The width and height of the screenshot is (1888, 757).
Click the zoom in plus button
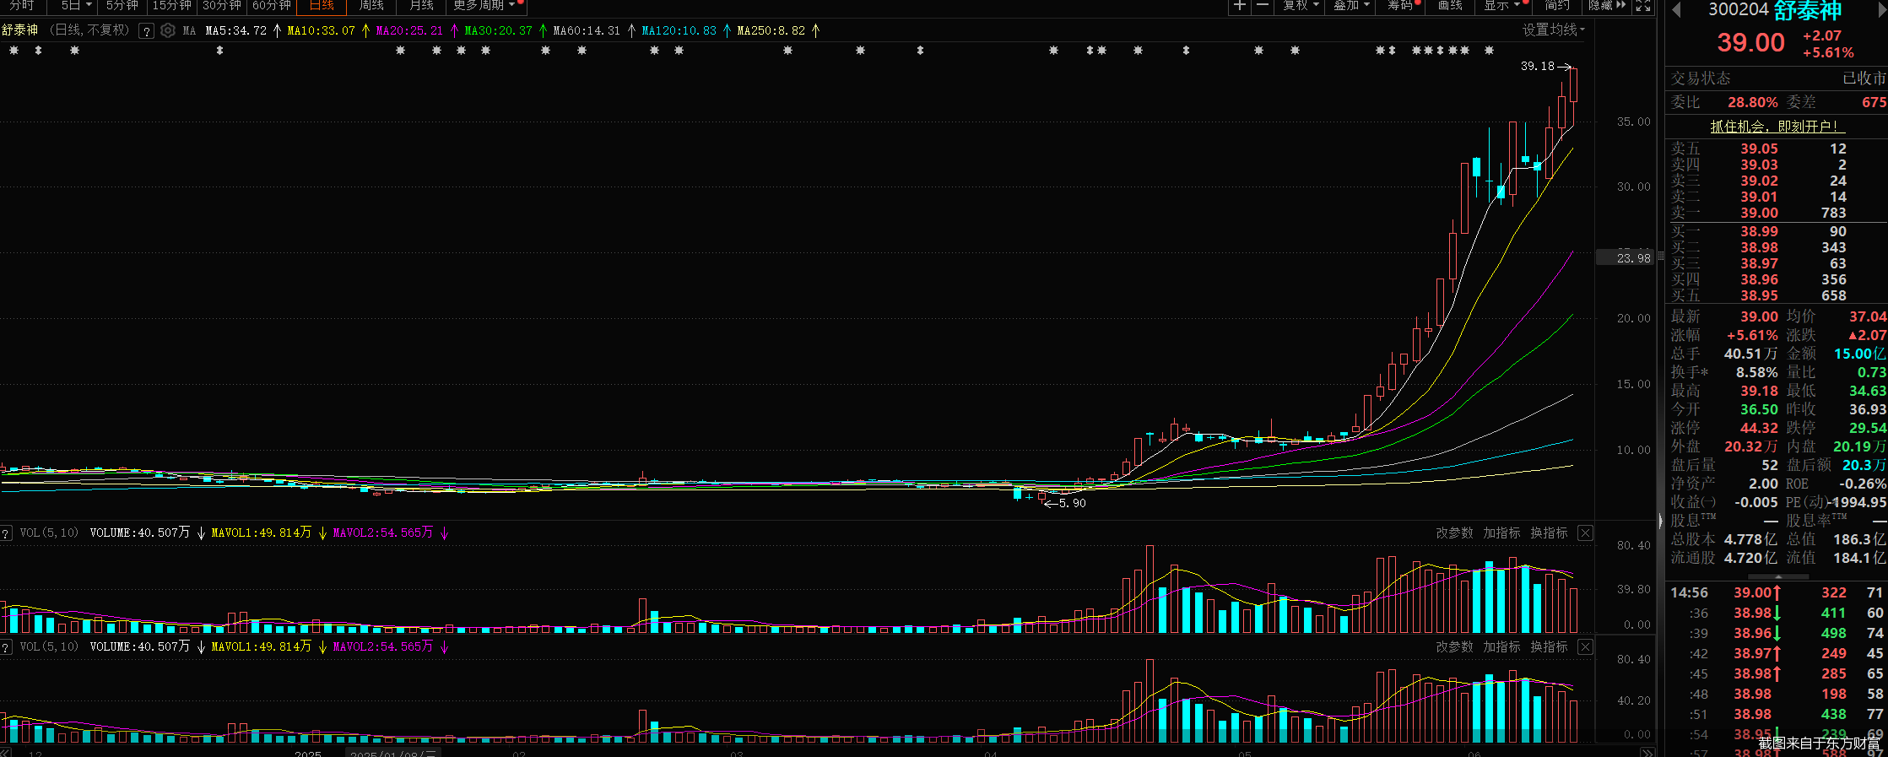point(1239,6)
